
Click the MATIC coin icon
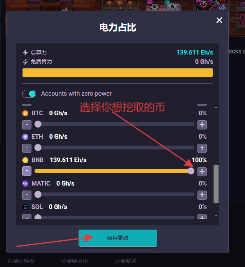point(25,184)
